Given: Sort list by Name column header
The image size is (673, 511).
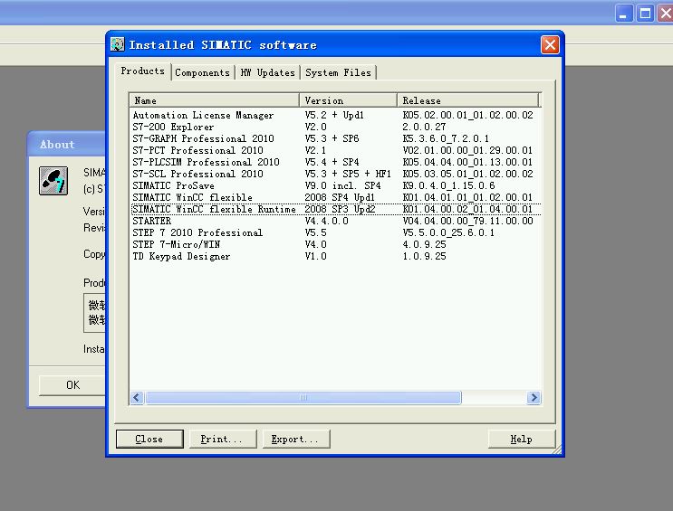Looking at the screenshot, I should 214,100.
